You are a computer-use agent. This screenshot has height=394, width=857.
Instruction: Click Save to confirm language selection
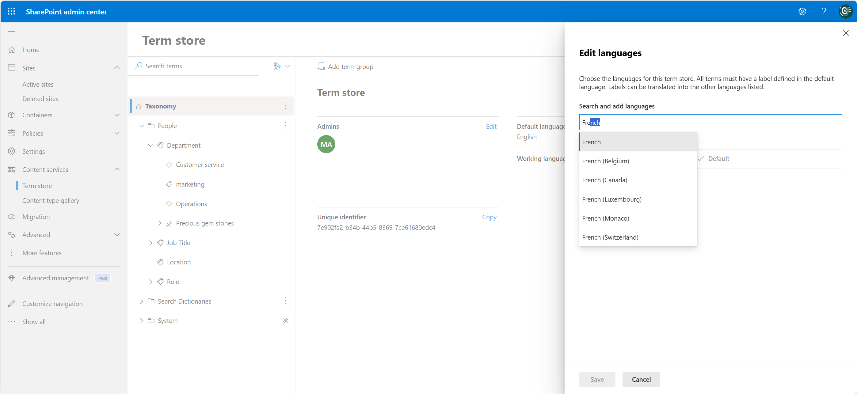[597, 379]
